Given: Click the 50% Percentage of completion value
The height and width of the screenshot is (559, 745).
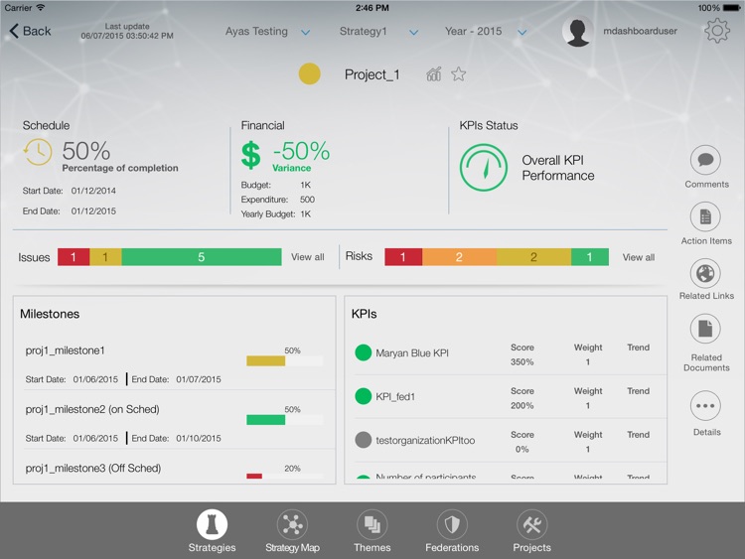Looking at the screenshot, I should (86, 151).
